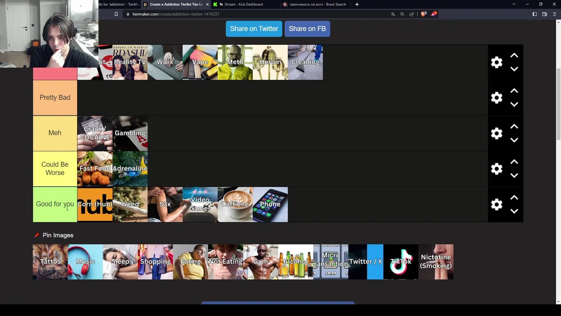The width and height of the screenshot is (561, 316).
Task: Select the Caffiene image
Action: click(235, 204)
